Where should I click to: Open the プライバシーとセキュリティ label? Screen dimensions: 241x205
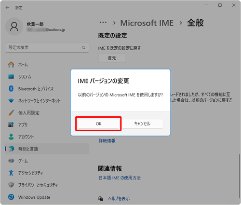pos(38,185)
